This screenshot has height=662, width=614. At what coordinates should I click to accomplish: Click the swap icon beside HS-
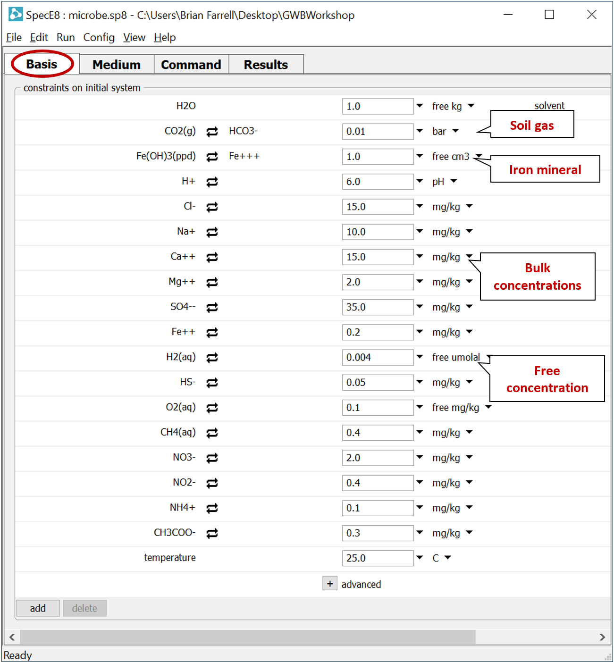(212, 382)
